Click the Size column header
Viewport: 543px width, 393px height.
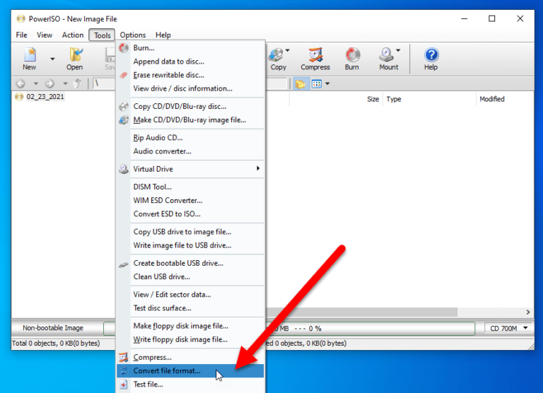click(336, 100)
